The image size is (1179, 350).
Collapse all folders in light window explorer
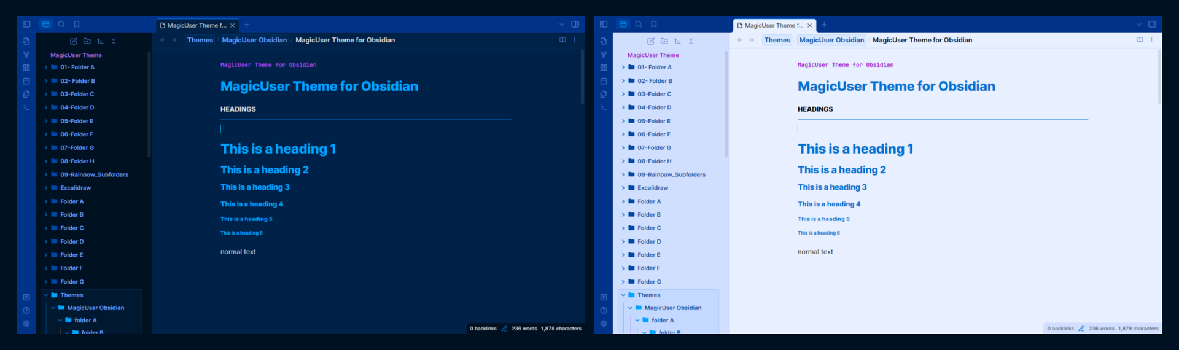691,41
